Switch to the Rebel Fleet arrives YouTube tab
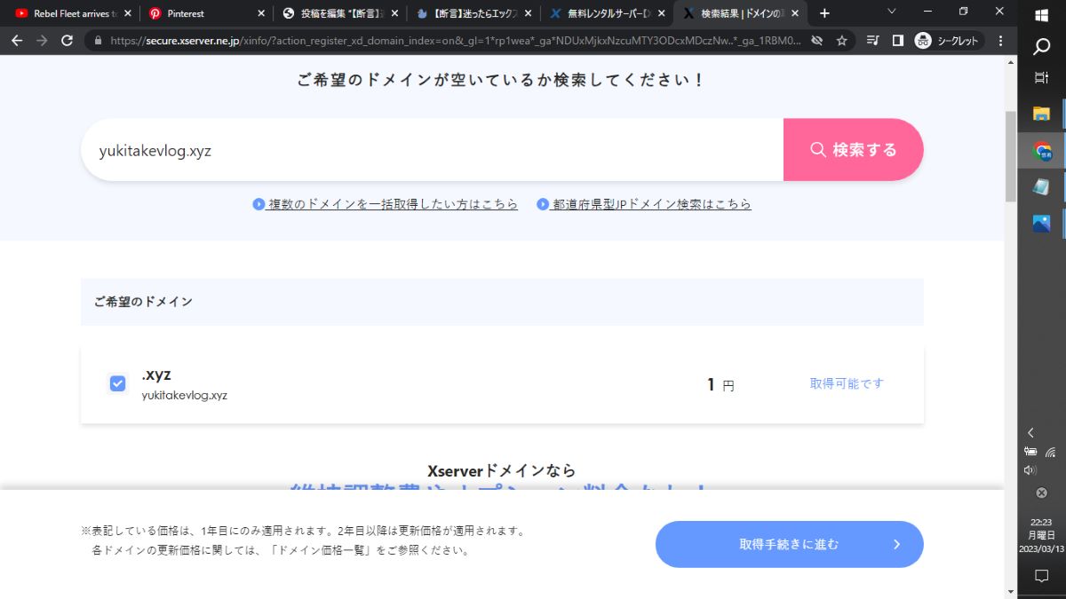Screen dimensions: 1066x599 tap(72, 13)
